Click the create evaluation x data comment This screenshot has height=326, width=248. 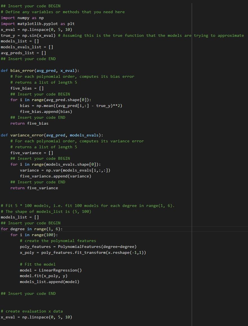[x=32, y=311]
